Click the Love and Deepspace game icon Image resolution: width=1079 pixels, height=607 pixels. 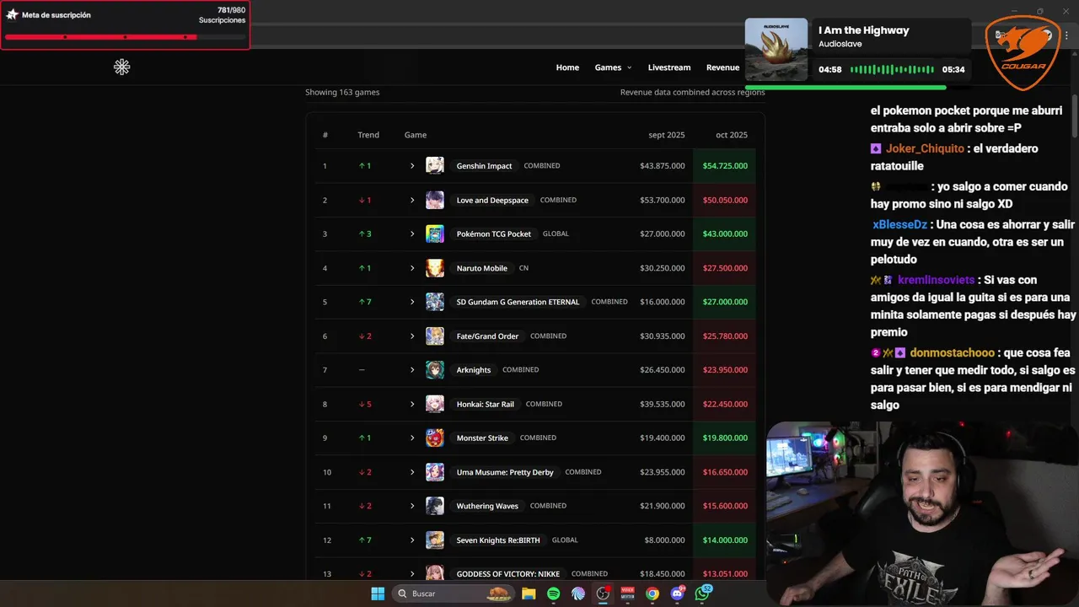click(435, 200)
